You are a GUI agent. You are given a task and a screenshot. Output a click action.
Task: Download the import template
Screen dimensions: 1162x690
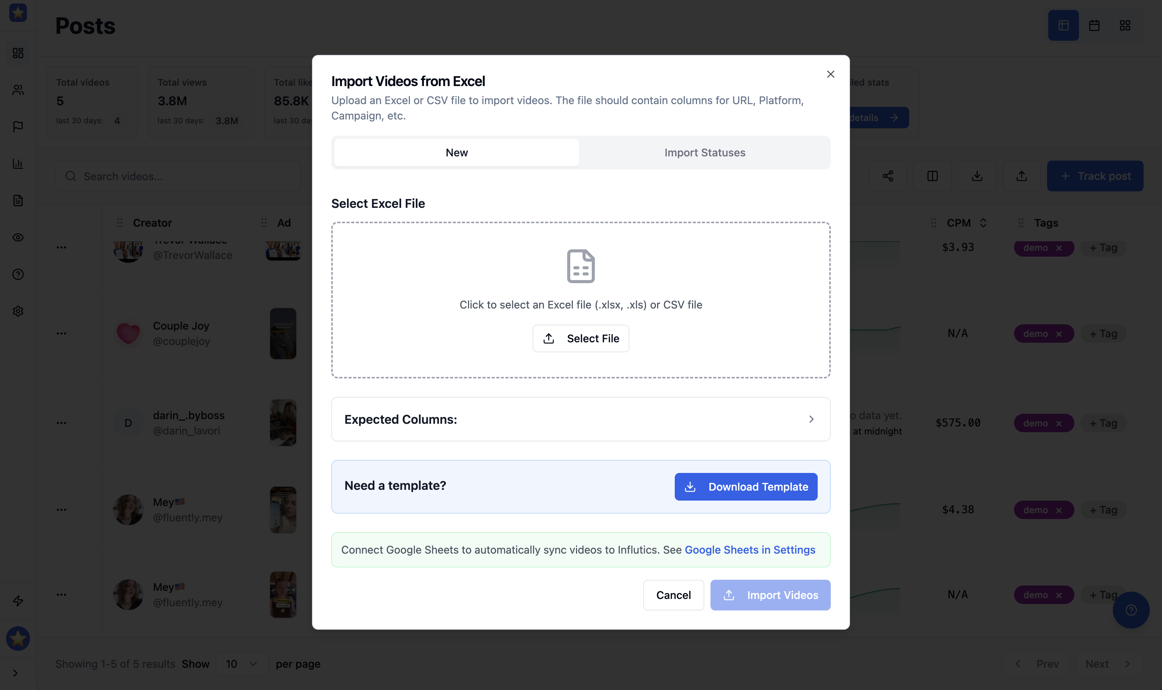pos(746,487)
